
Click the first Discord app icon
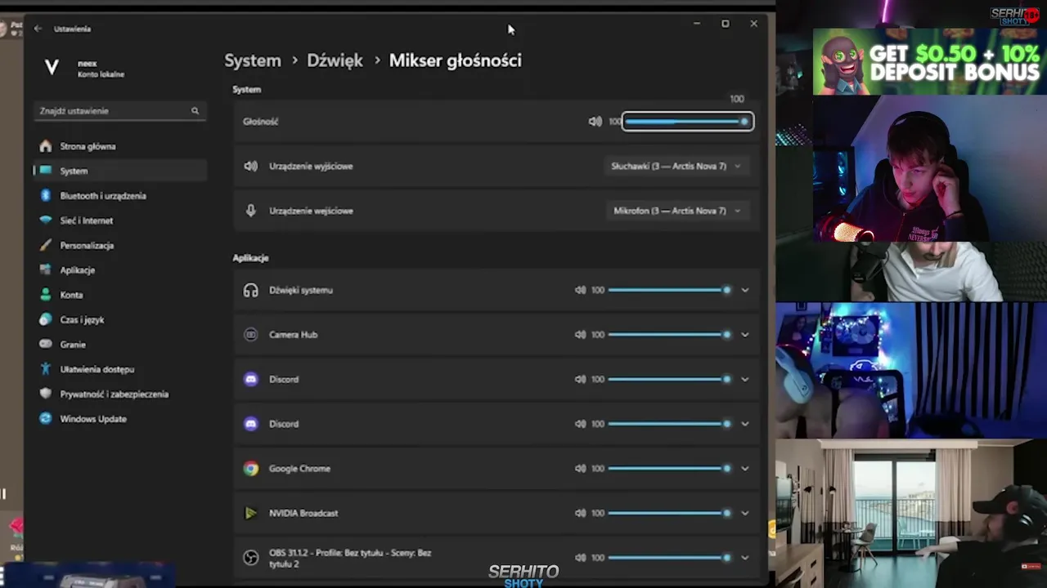pyautogui.click(x=251, y=380)
